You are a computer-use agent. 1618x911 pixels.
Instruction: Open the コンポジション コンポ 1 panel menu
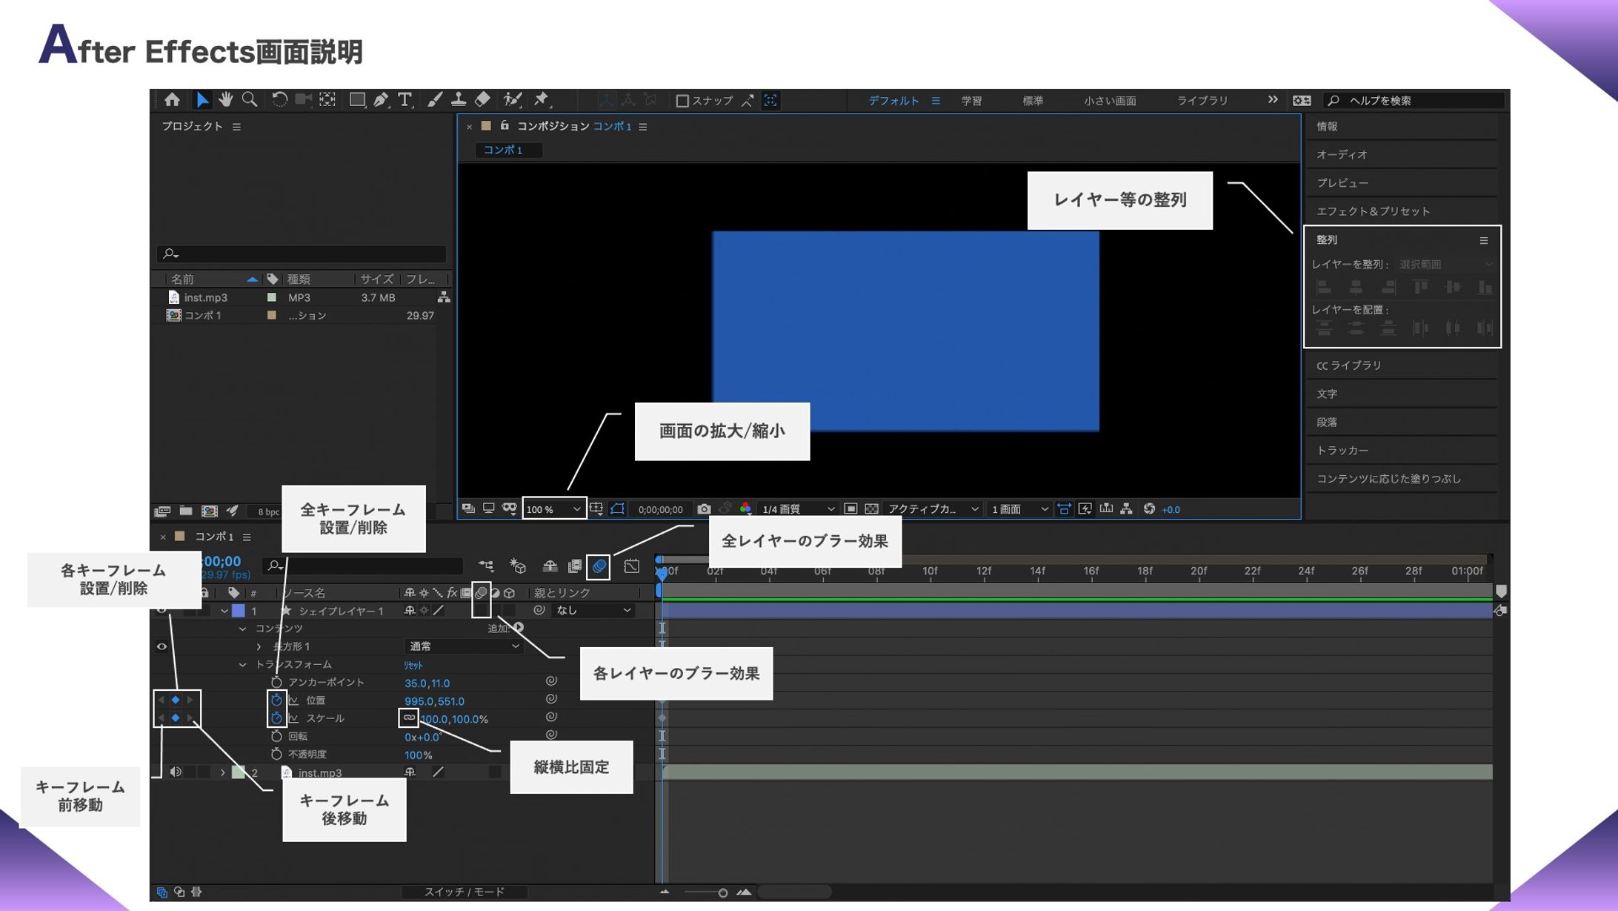[643, 127]
